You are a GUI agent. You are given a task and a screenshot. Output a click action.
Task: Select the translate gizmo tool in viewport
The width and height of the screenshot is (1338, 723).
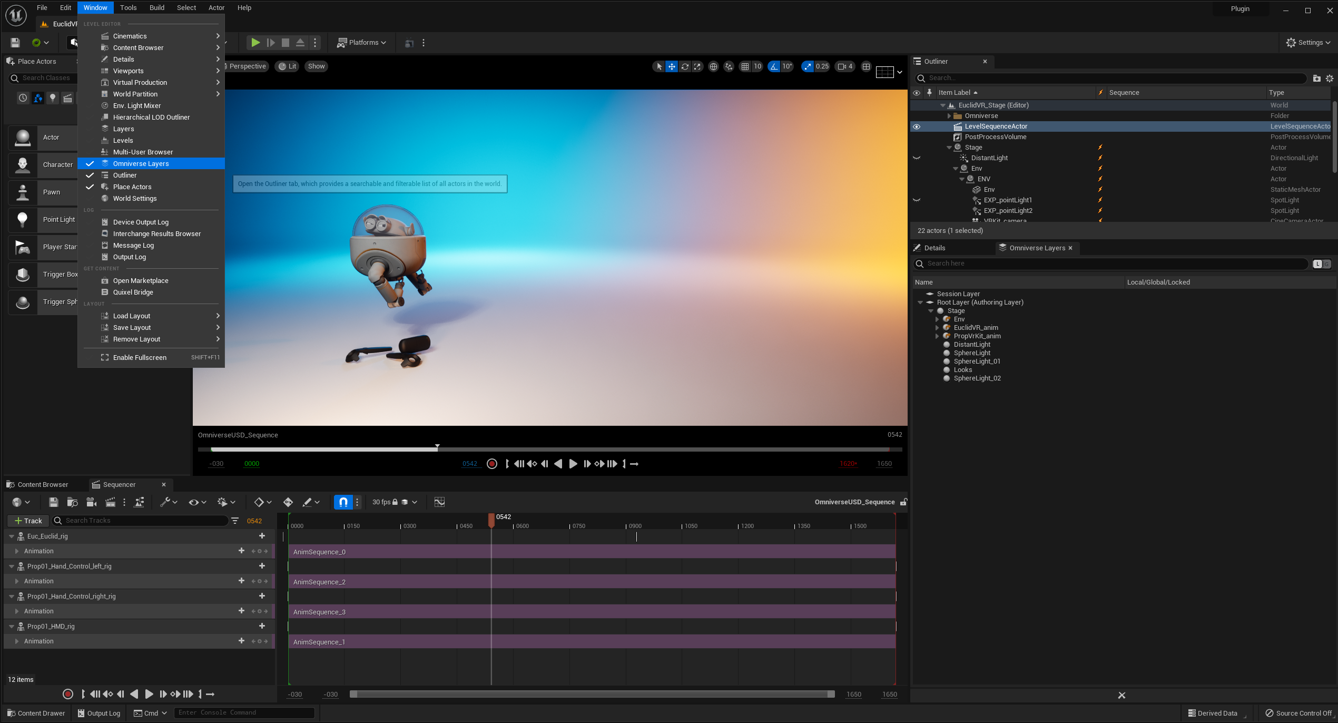(672, 66)
